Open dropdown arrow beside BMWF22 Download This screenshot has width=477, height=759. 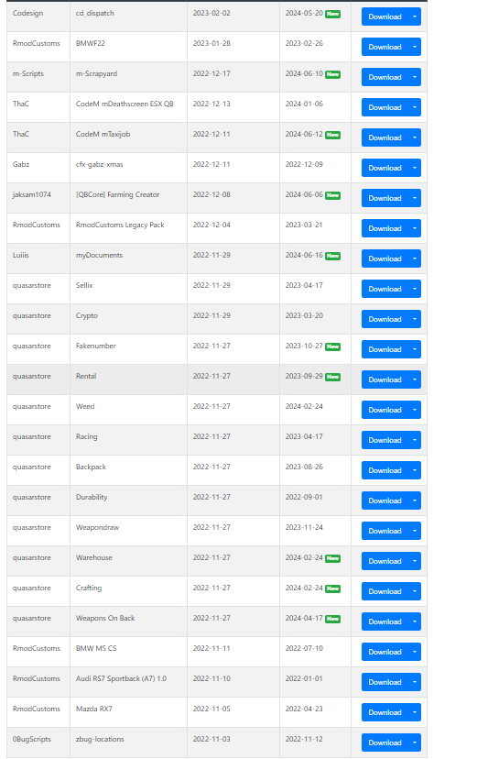pyautogui.click(x=415, y=47)
